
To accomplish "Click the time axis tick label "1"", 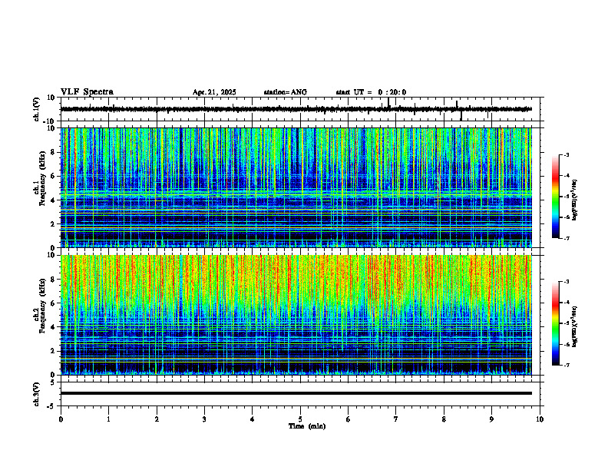I will click(108, 419).
